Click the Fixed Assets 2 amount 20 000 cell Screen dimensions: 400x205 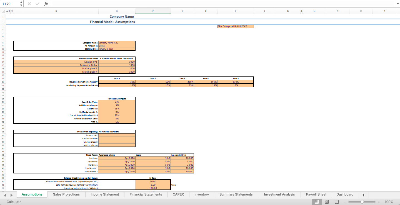(x=182, y=171)
